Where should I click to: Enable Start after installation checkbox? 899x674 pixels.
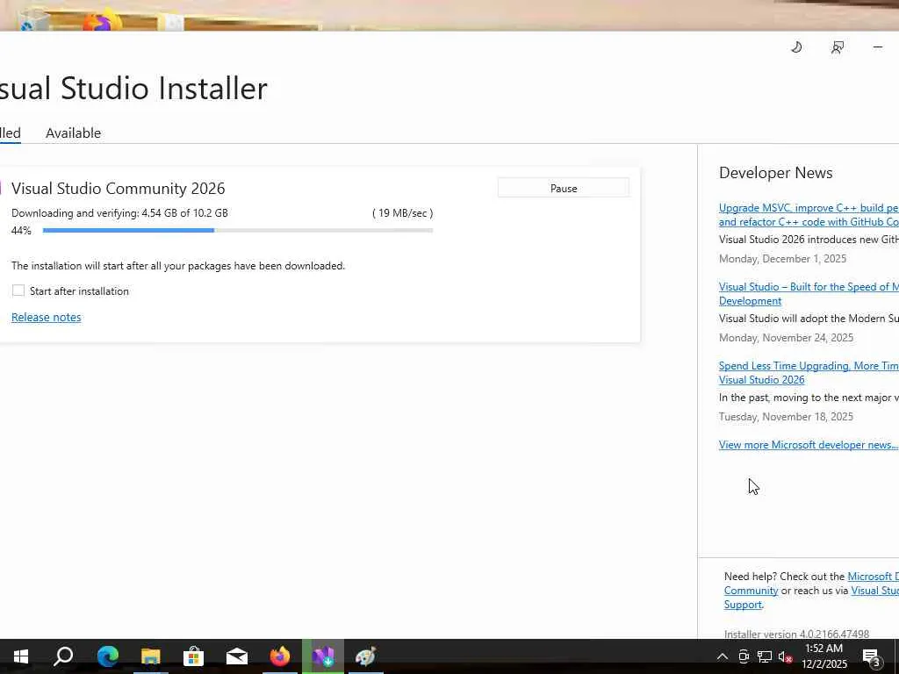[x=18, y=290]
